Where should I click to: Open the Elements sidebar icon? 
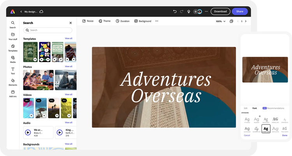coord(13,80)
